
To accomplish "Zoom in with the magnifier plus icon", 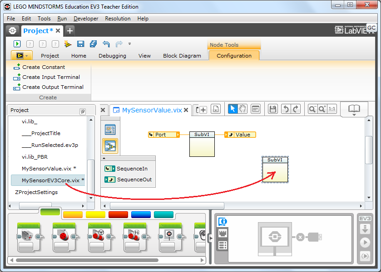I will tap(322, 109).
